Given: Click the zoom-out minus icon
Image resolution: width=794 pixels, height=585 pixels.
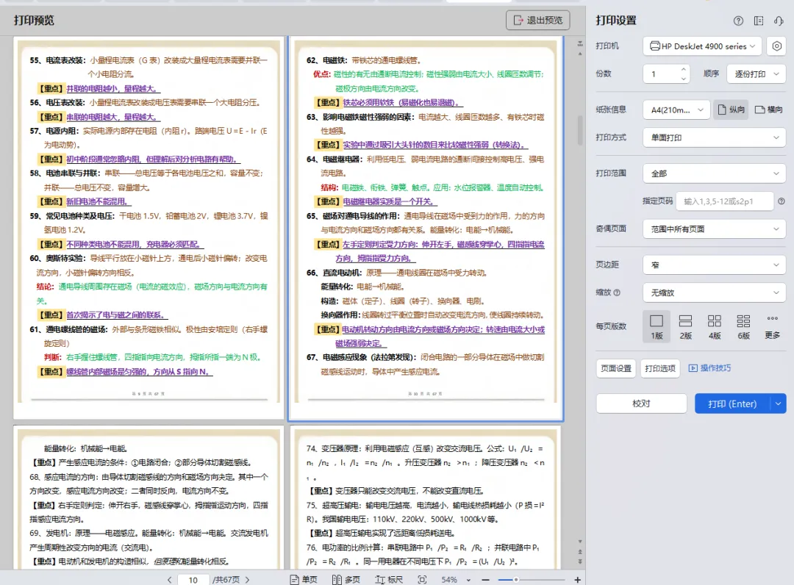Looking at the screenshot, I should [485, 578].
